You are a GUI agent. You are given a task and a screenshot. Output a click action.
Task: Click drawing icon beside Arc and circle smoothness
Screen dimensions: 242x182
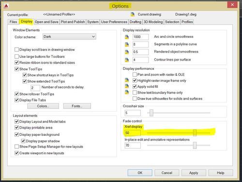click(127, 37)
